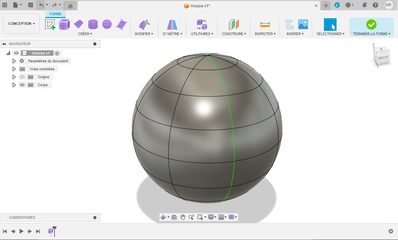Select the Pan tool in navigation bar
Viewport: 398px width, 240px height.
click(x=183, y=217)
